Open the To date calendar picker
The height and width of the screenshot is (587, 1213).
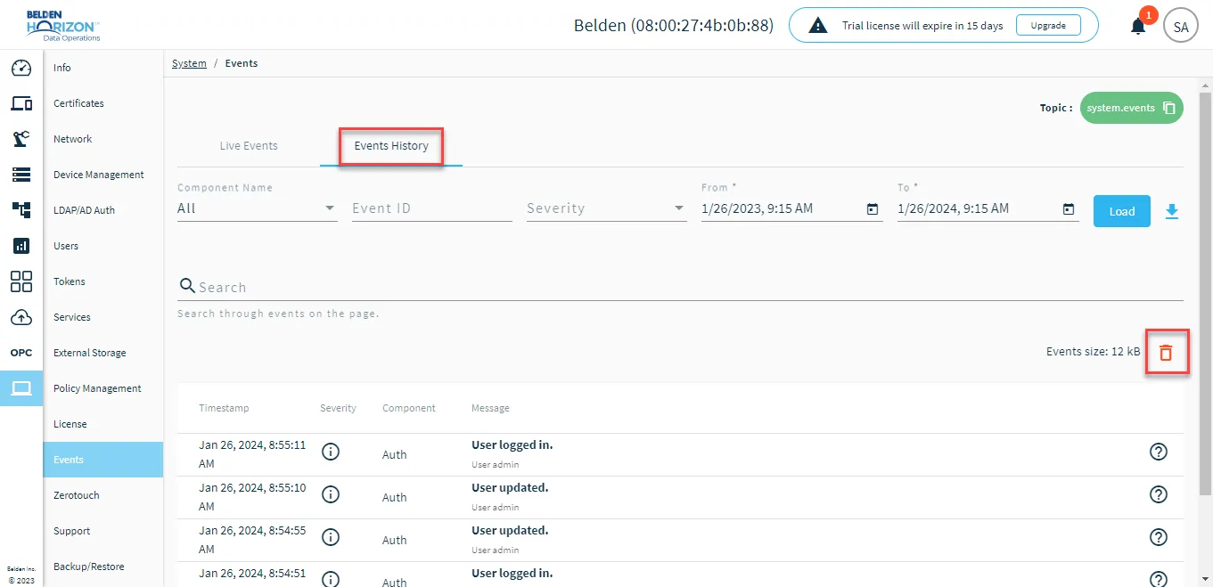[1069, 209]
